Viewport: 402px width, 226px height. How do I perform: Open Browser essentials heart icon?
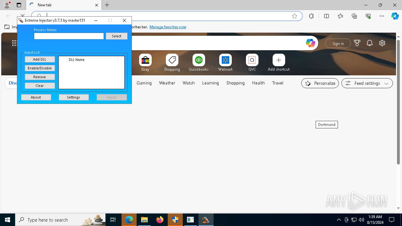click(368, 16)
